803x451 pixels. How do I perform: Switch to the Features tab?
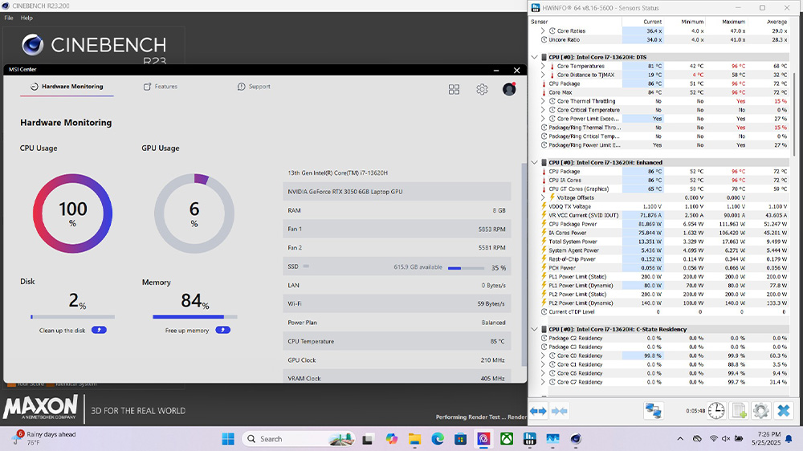tap(161, 87)
